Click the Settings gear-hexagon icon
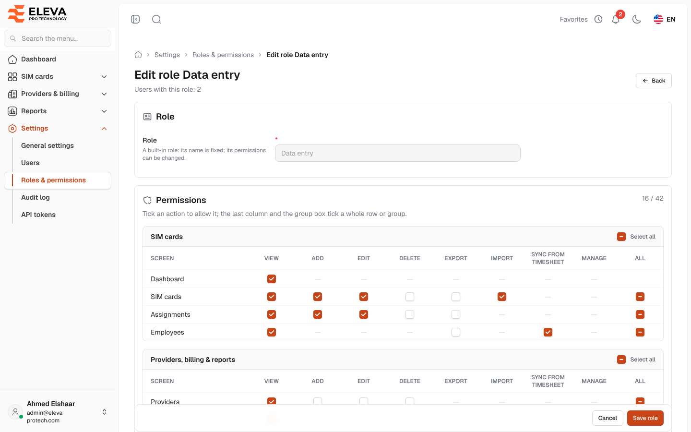 [x=12, y=129]
